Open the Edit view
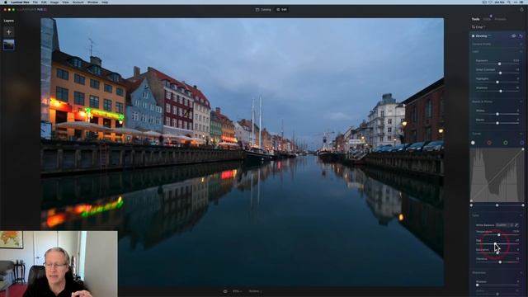Screen dimensions: 528x297 tap(281, 9)
